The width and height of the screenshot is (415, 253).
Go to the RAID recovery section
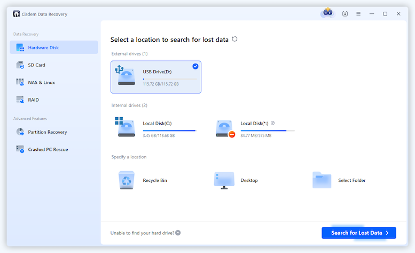click(33, 99)
